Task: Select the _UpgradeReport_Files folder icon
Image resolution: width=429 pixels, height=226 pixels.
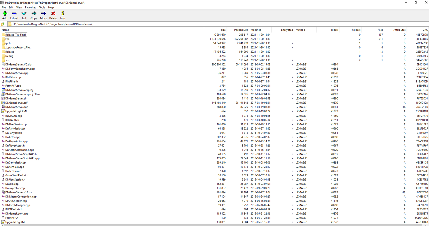Action: coord(3,47)
